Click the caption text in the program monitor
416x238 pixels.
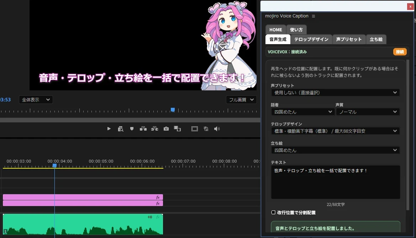[x=142, y=78]
